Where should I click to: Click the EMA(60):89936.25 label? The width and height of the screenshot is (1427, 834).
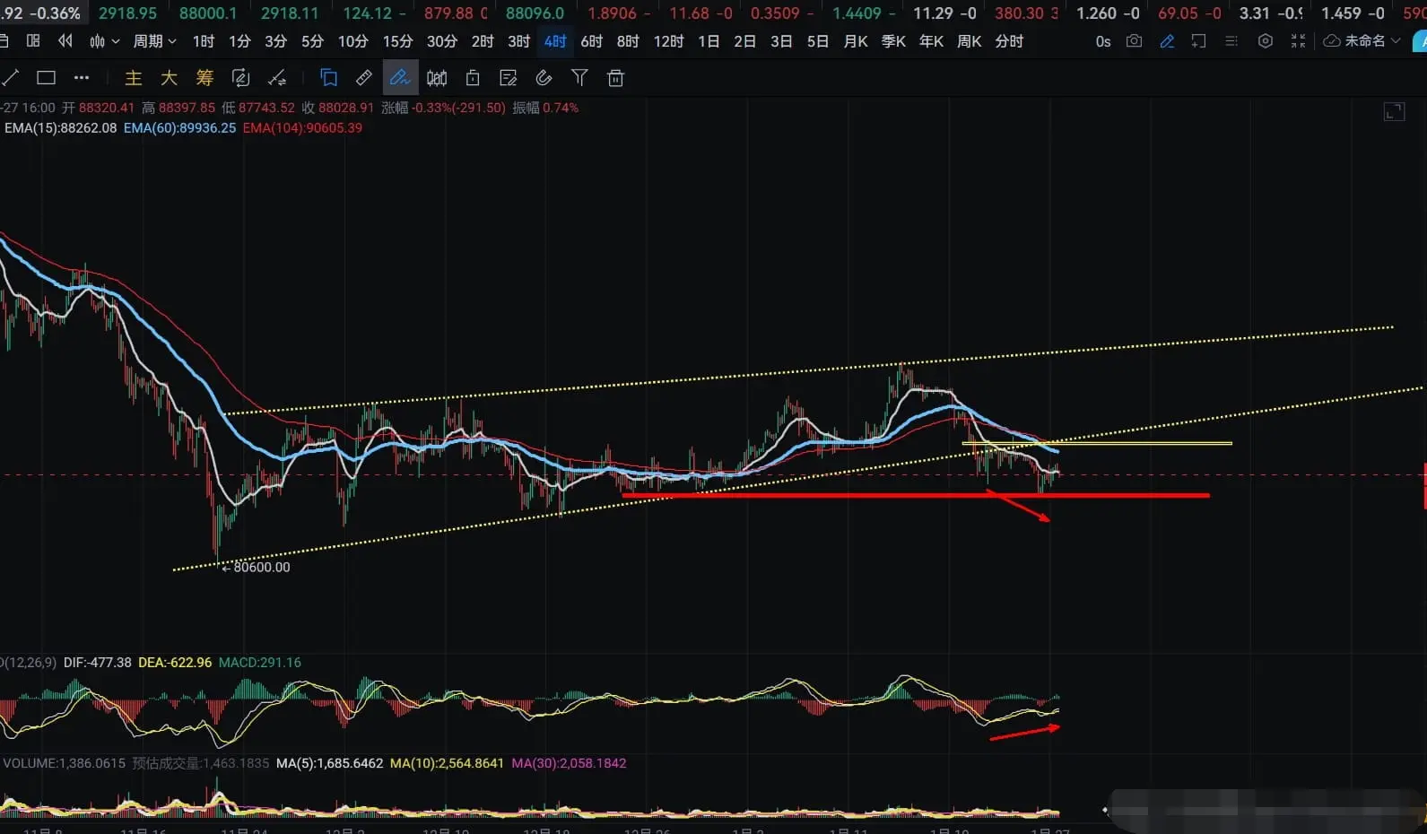pyautogui.click(x=179, y=128)
